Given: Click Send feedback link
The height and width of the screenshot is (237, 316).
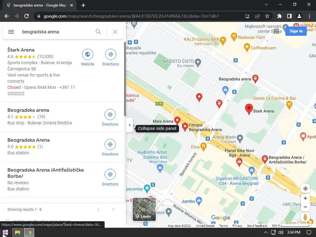Looking at the screenshot, I should click(x=257, y=226).
